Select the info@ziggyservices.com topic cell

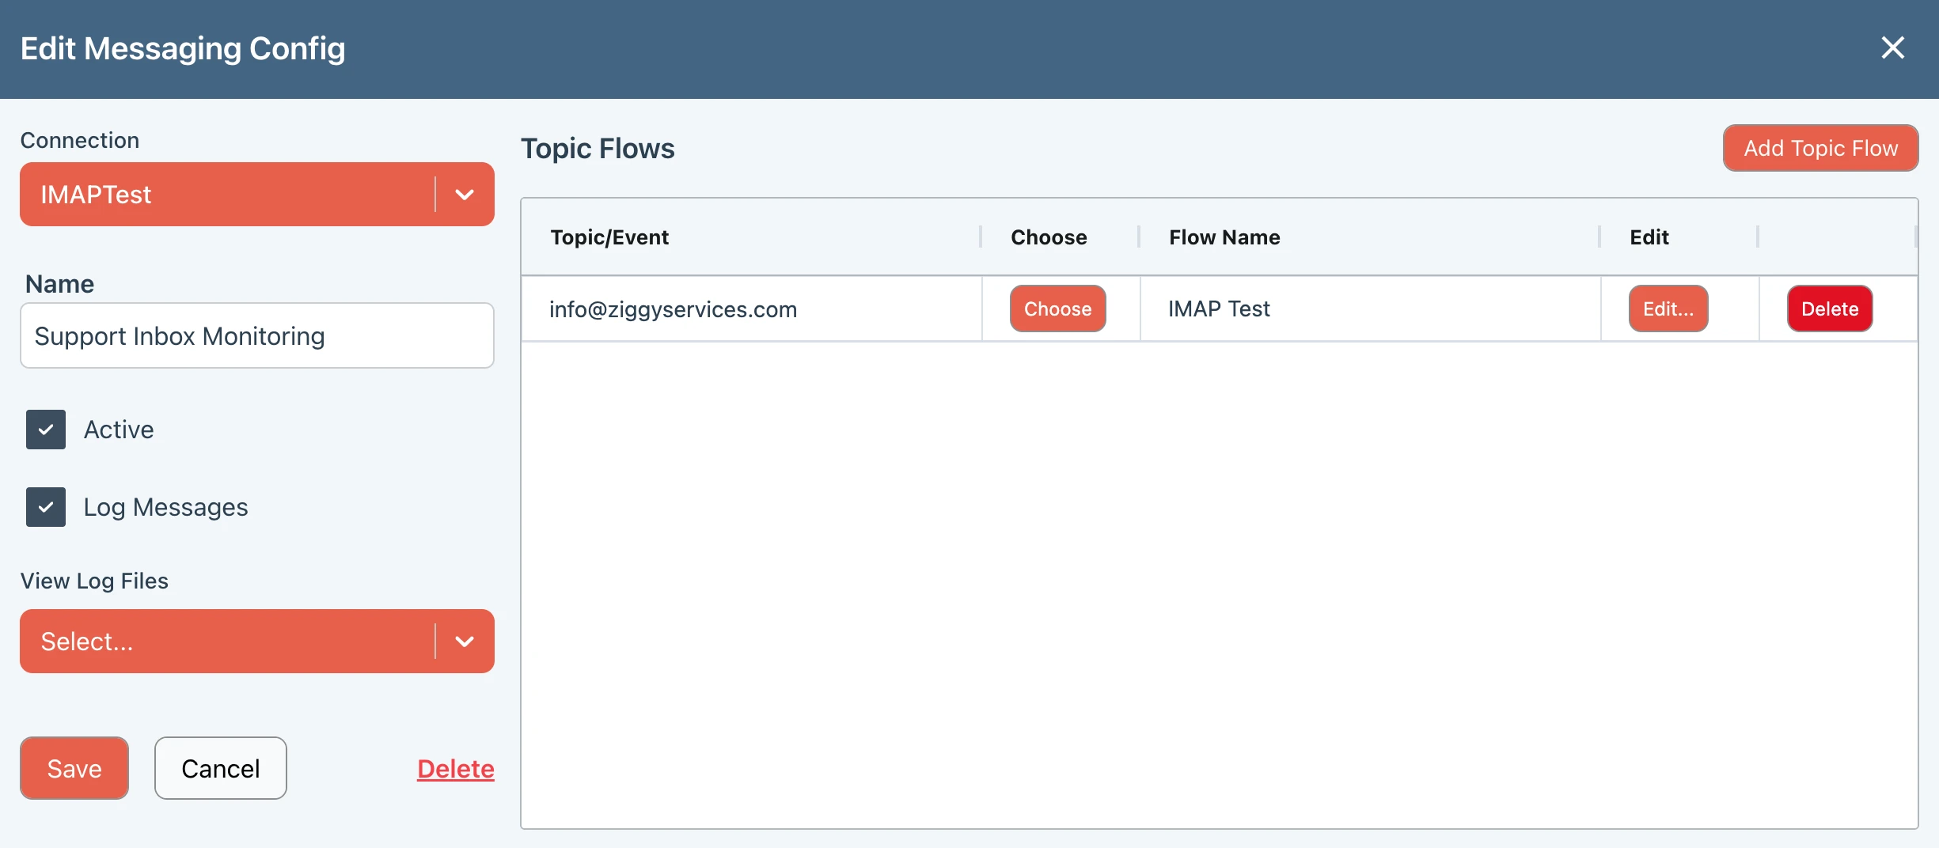coord(673,309)
